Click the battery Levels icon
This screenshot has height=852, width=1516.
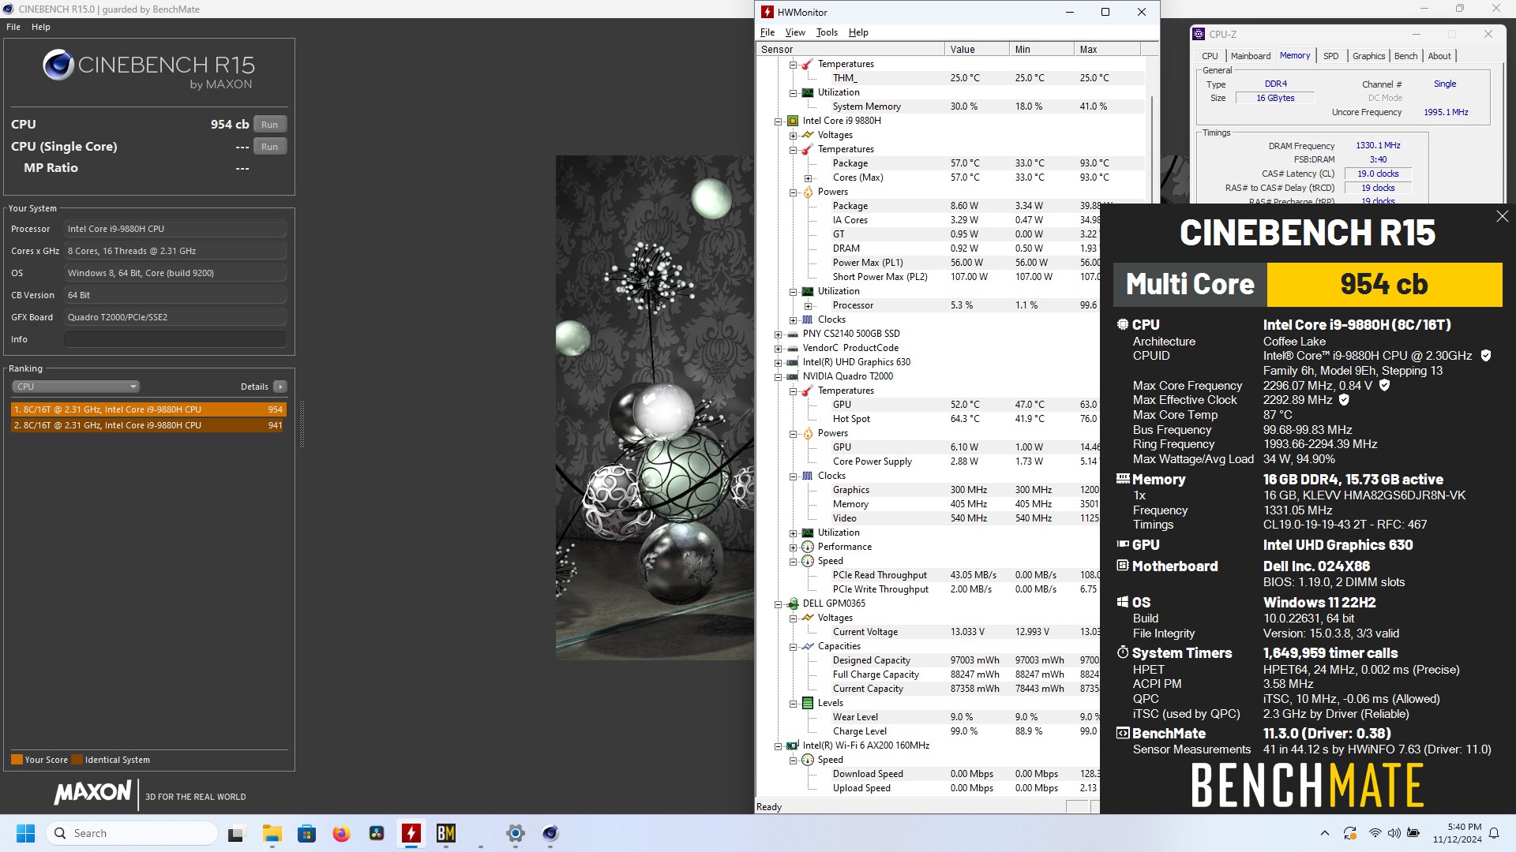[x=808, y=703]
